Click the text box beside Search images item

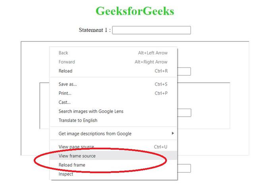(185, 113)
